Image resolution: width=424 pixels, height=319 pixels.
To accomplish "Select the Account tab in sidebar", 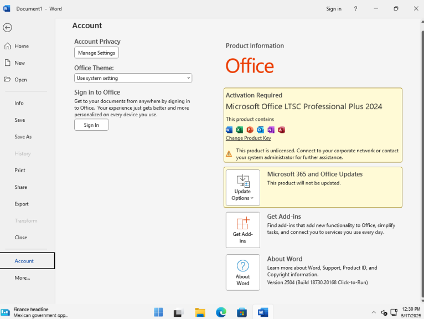I will 27,261.
